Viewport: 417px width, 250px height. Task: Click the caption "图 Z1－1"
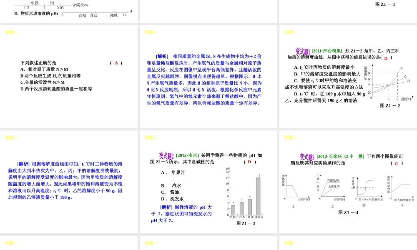point(385,4)
